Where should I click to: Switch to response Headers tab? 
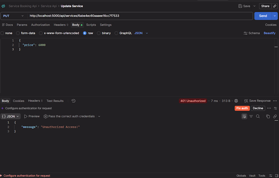[x=35, y=101]
